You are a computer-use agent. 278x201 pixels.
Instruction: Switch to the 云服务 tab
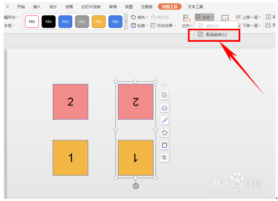147,7
